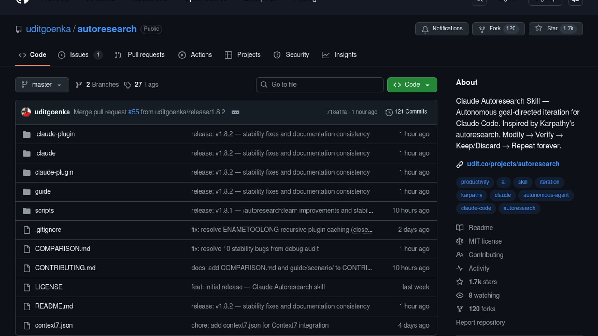Open the scripts folder

pos(44,211)
